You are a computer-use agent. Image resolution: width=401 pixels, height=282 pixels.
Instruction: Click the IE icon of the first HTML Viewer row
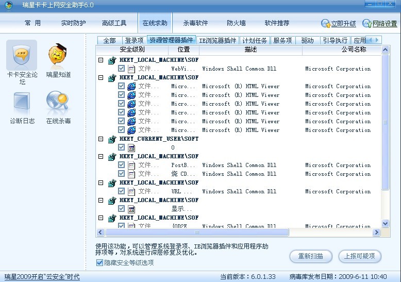coord(131,87)
